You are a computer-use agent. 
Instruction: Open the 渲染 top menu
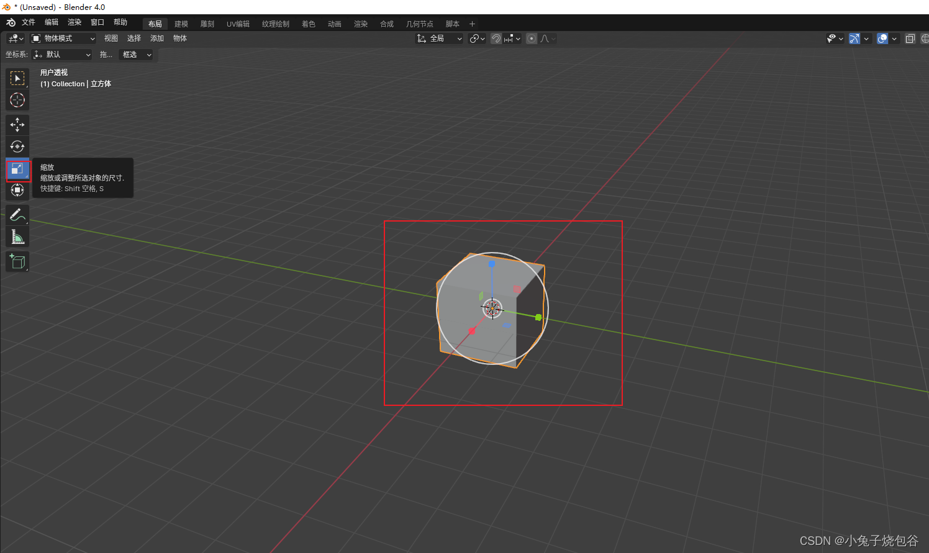pyautogui.click(x=75, y=22)
